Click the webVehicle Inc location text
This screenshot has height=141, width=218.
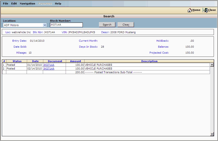click(x=21, y=32)
